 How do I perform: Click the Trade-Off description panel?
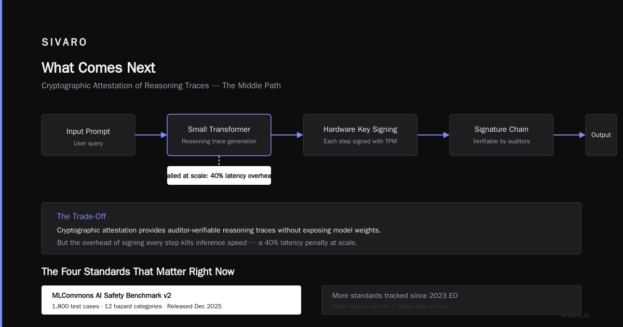pyautogui.click(x=311, y=228)
